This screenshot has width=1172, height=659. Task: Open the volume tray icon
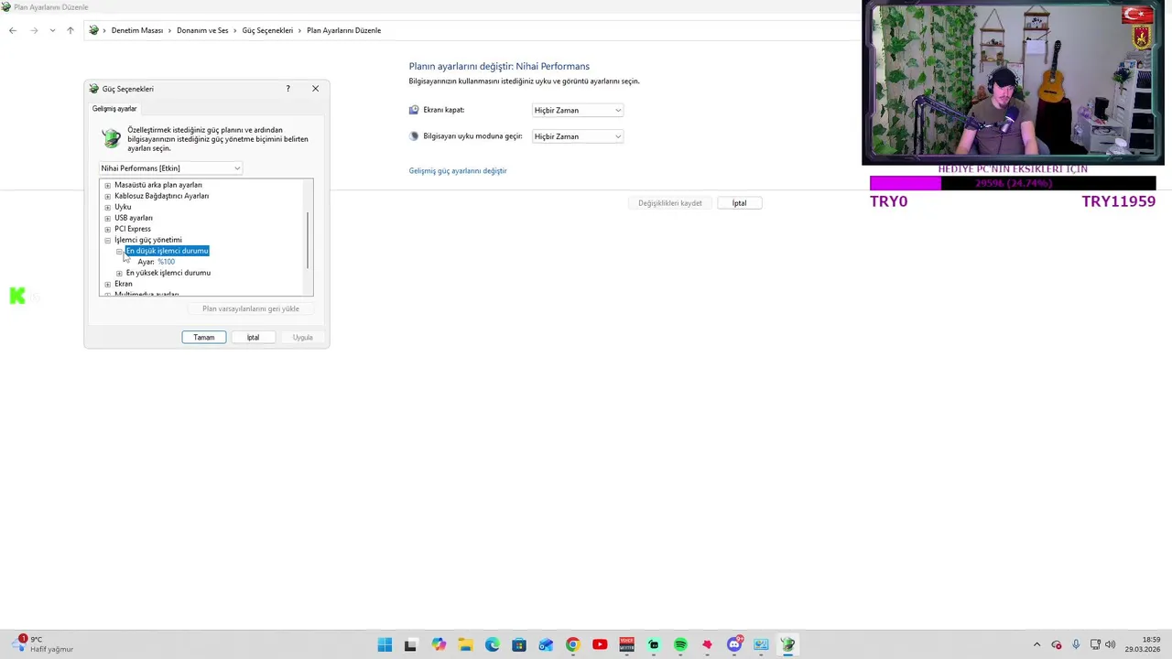click(1111, 644)
